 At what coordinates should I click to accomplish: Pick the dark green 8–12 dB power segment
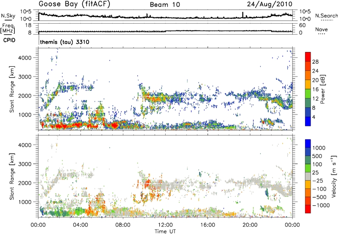(x=308, y=103)
